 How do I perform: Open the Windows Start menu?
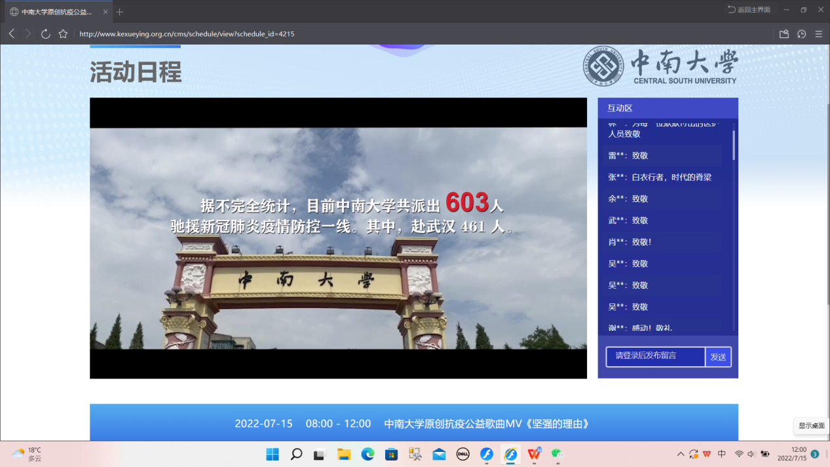[273, 454]
